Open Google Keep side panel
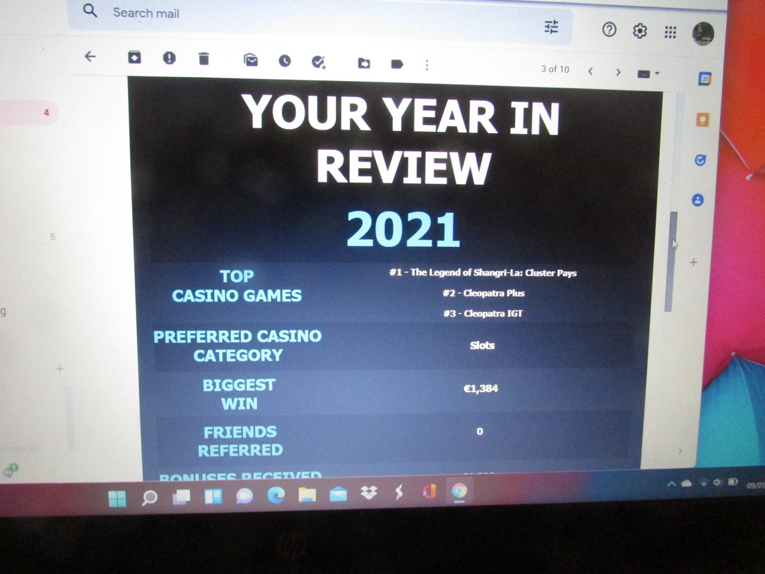765x574 pixels. (x=703, y=120)
